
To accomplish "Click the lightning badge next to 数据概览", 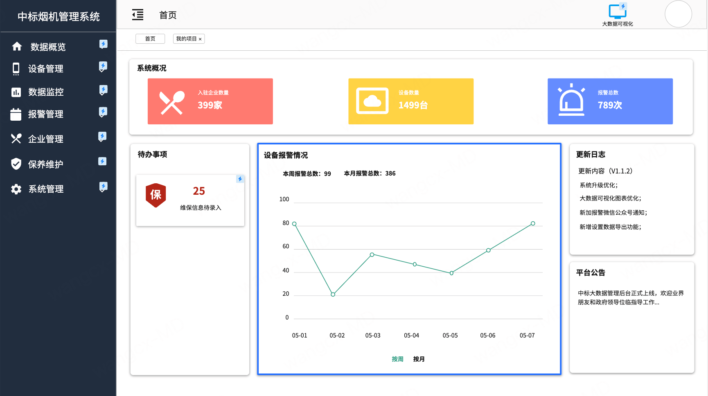I will click(103, 44).
